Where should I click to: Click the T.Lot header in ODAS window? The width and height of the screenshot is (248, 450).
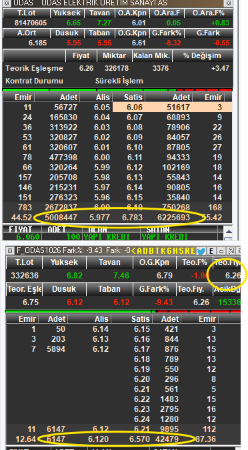click(27, 13)
